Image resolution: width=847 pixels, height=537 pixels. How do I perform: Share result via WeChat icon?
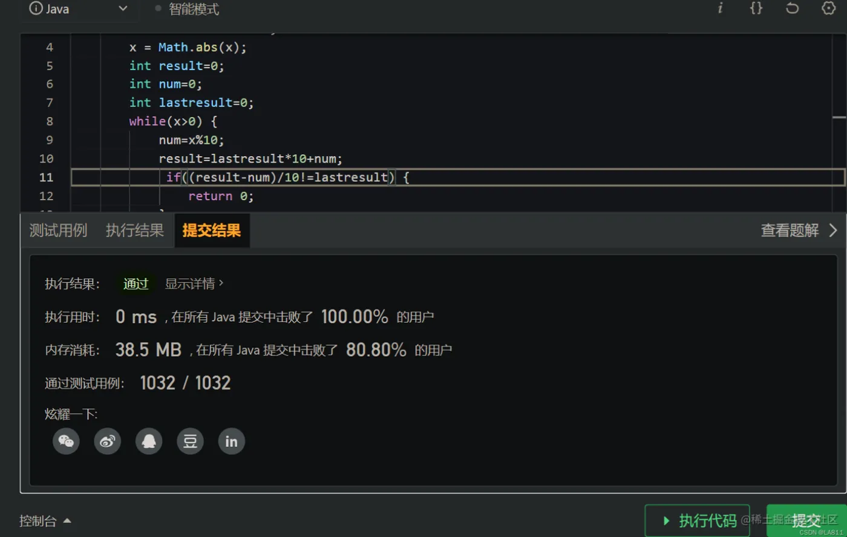click(66, 441)
